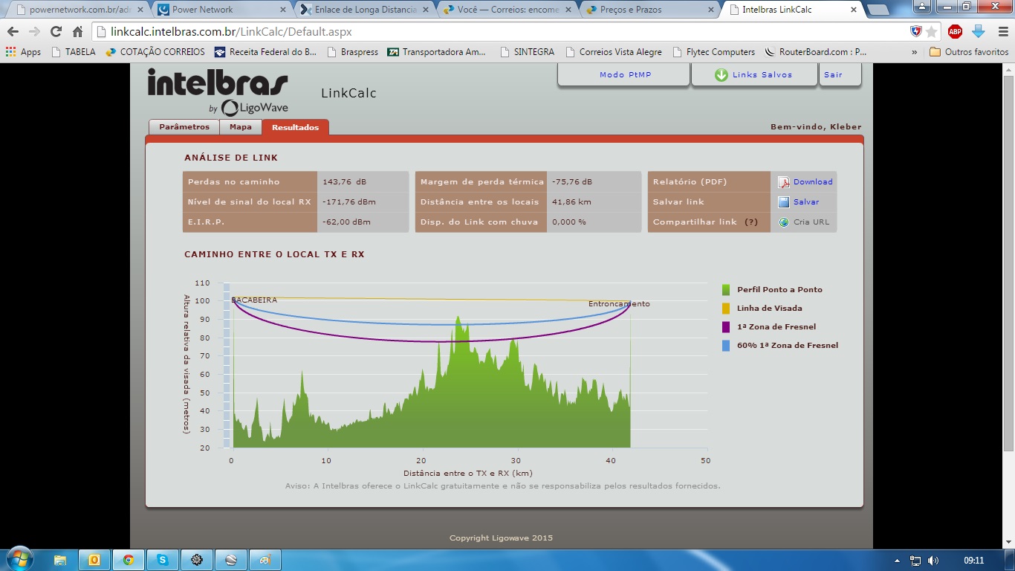Open the Adblock Plus extension icon

pos(955,32)
